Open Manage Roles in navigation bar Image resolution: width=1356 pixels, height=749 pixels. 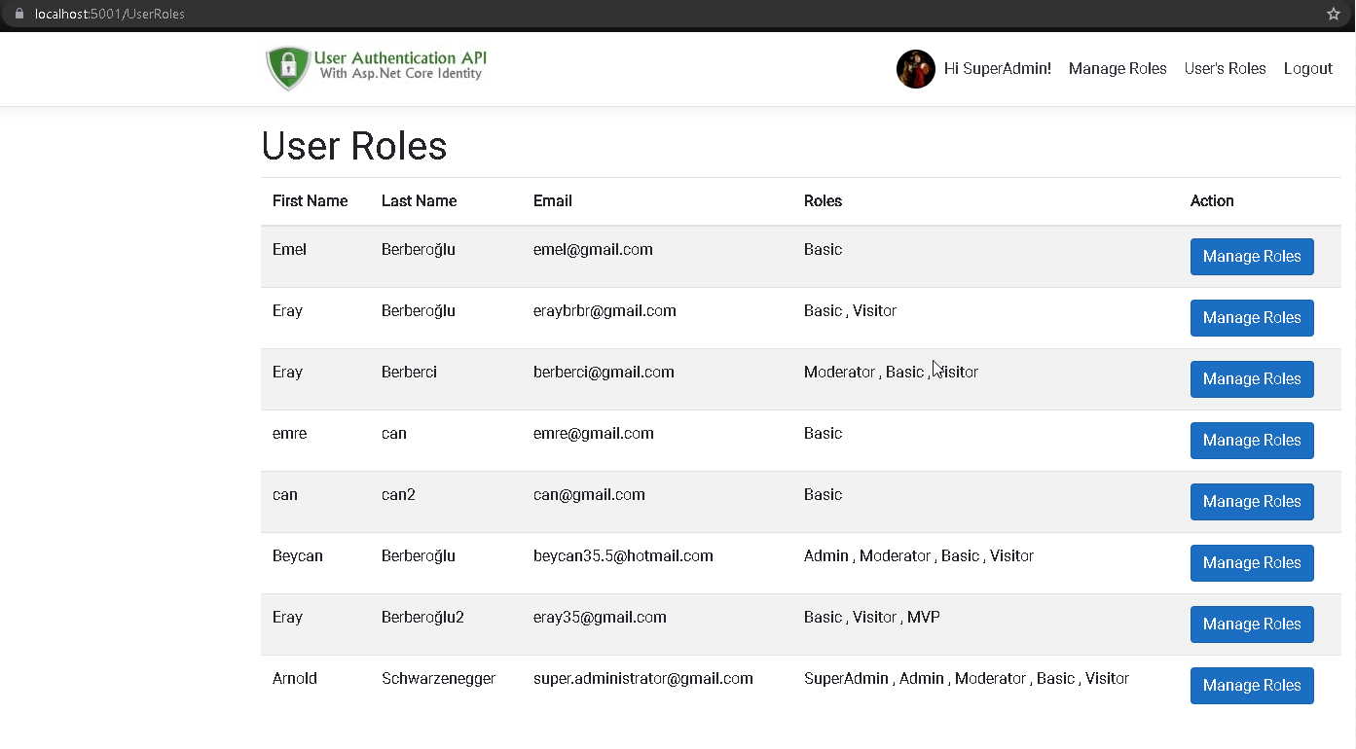click(1118, 69)
